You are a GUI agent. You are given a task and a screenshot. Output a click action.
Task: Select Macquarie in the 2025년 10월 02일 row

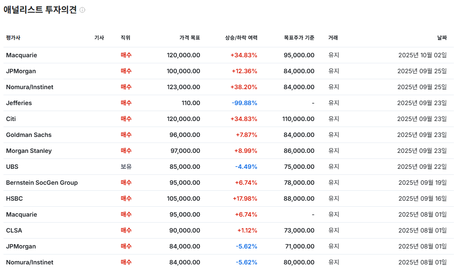click(x=22, y=55)
